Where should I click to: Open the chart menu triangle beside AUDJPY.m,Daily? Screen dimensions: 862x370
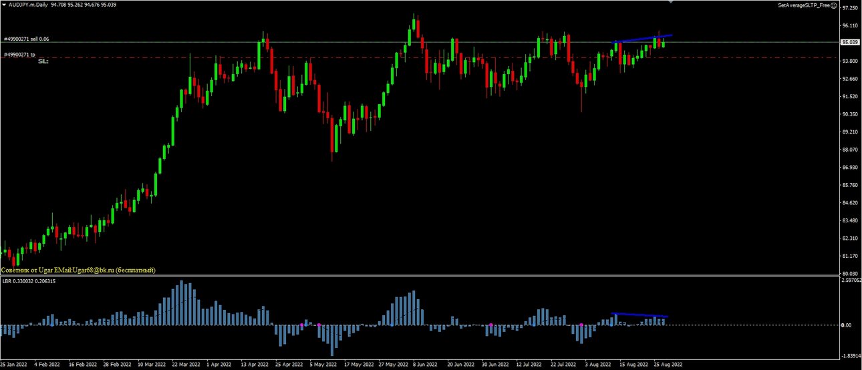point(4,5)
